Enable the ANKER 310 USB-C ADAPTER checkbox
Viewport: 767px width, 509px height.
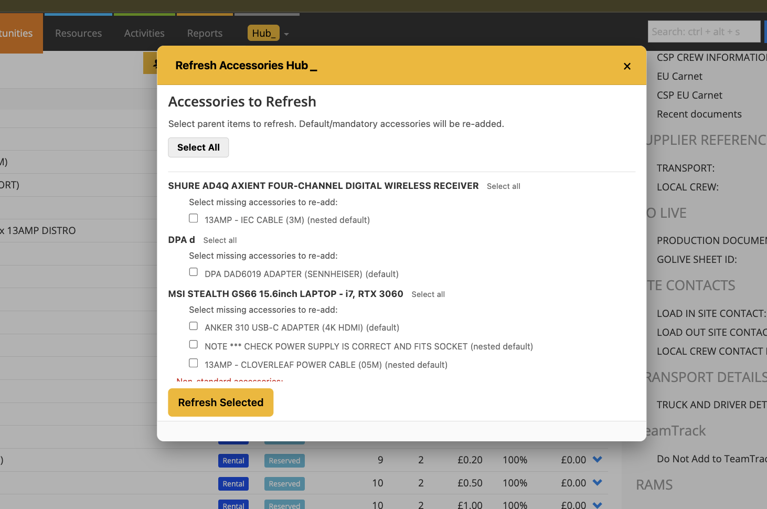point(193,325)
